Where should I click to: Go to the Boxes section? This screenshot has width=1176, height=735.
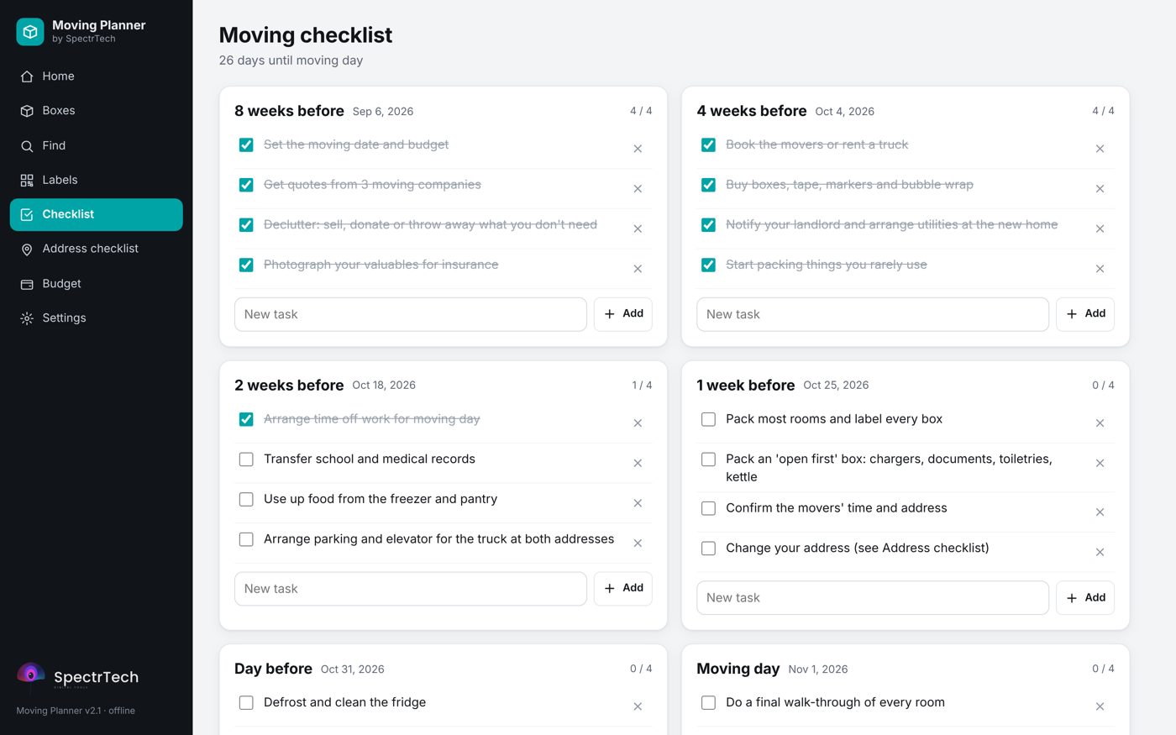(97, 111)
